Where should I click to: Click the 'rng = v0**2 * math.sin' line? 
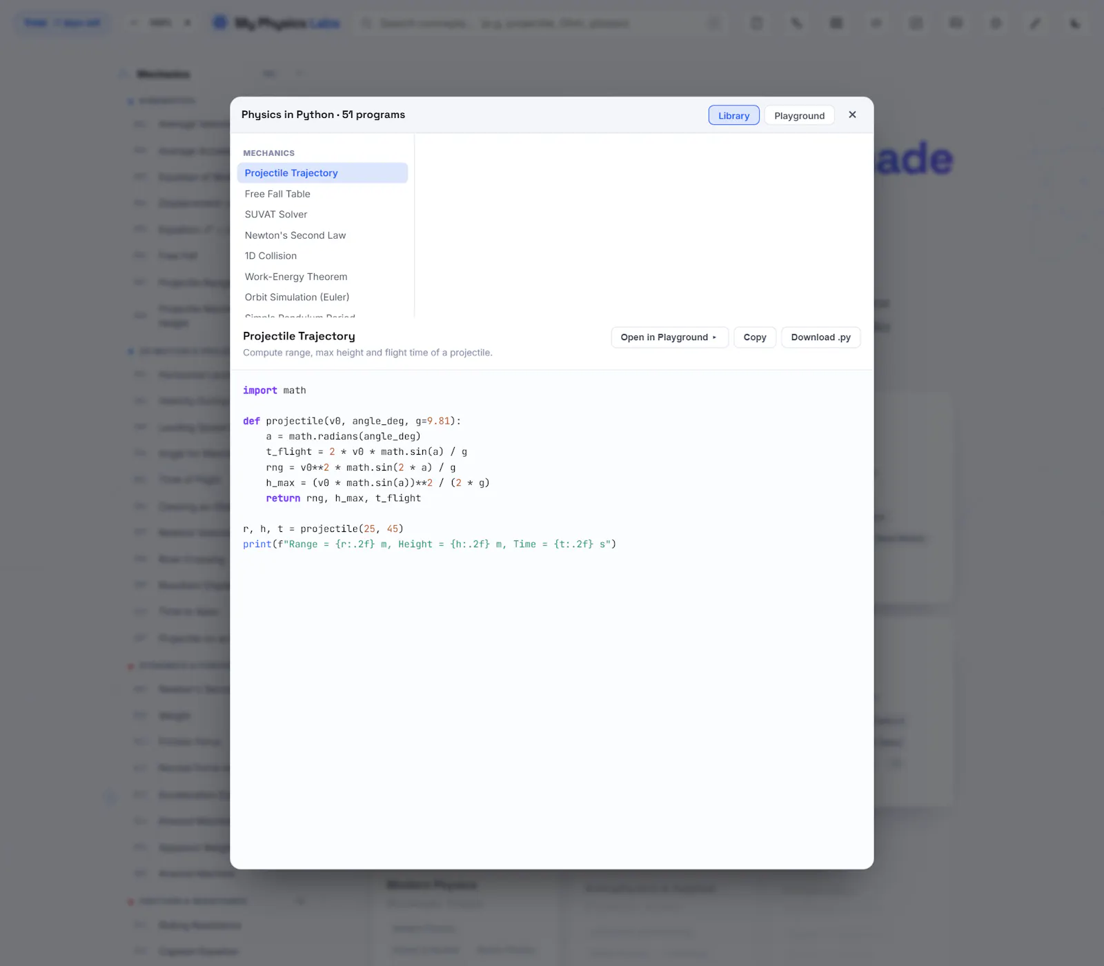click(361, 468)
